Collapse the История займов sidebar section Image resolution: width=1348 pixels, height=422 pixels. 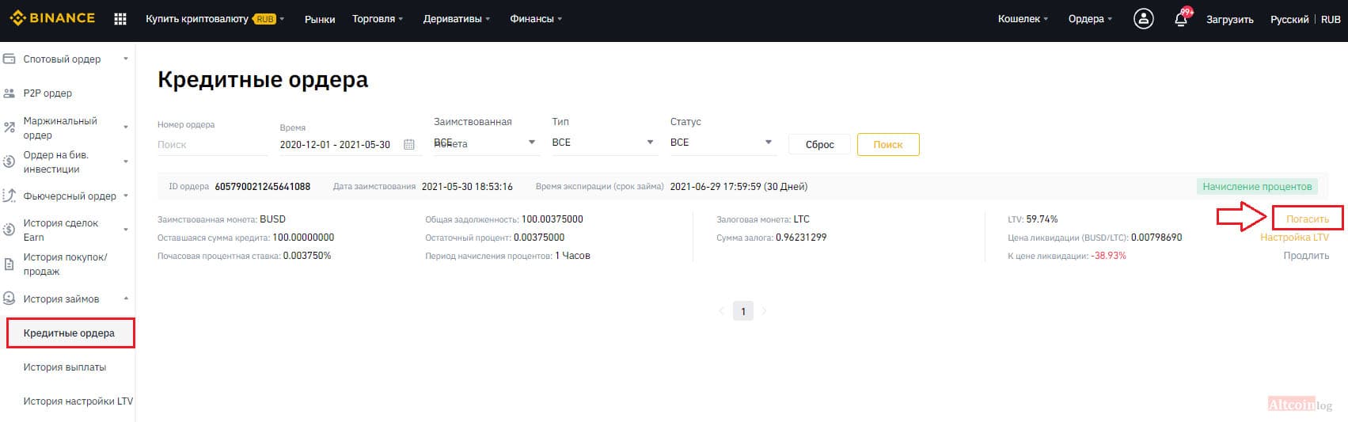click(x=67, y=298)
